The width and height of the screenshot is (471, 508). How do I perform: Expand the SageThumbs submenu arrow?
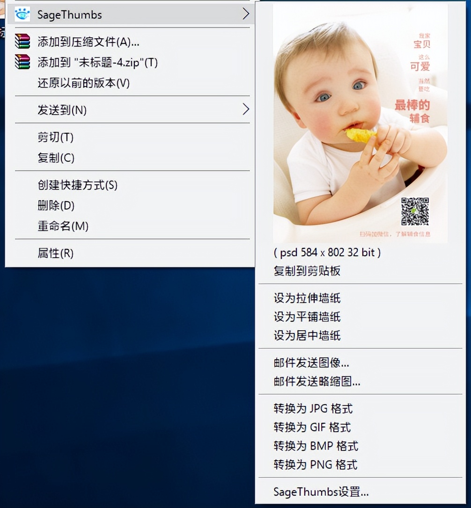coord(246,15)
